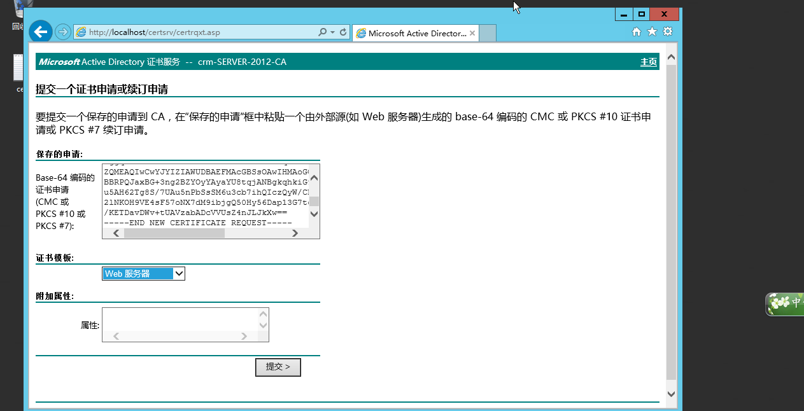Expand the 证书模板 Web 服务器 dropdown
The width and height of the screenshot is (804, 411).
[143, 274]
